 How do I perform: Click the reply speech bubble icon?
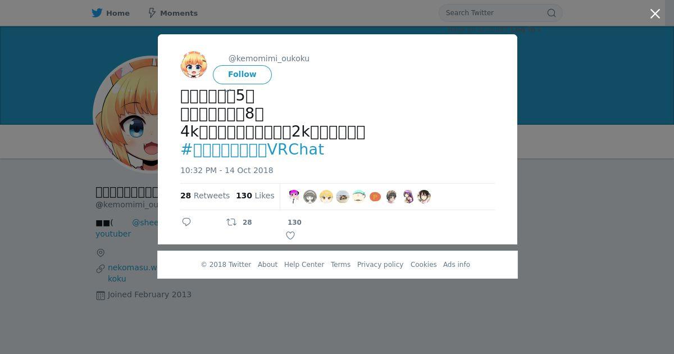186,222
